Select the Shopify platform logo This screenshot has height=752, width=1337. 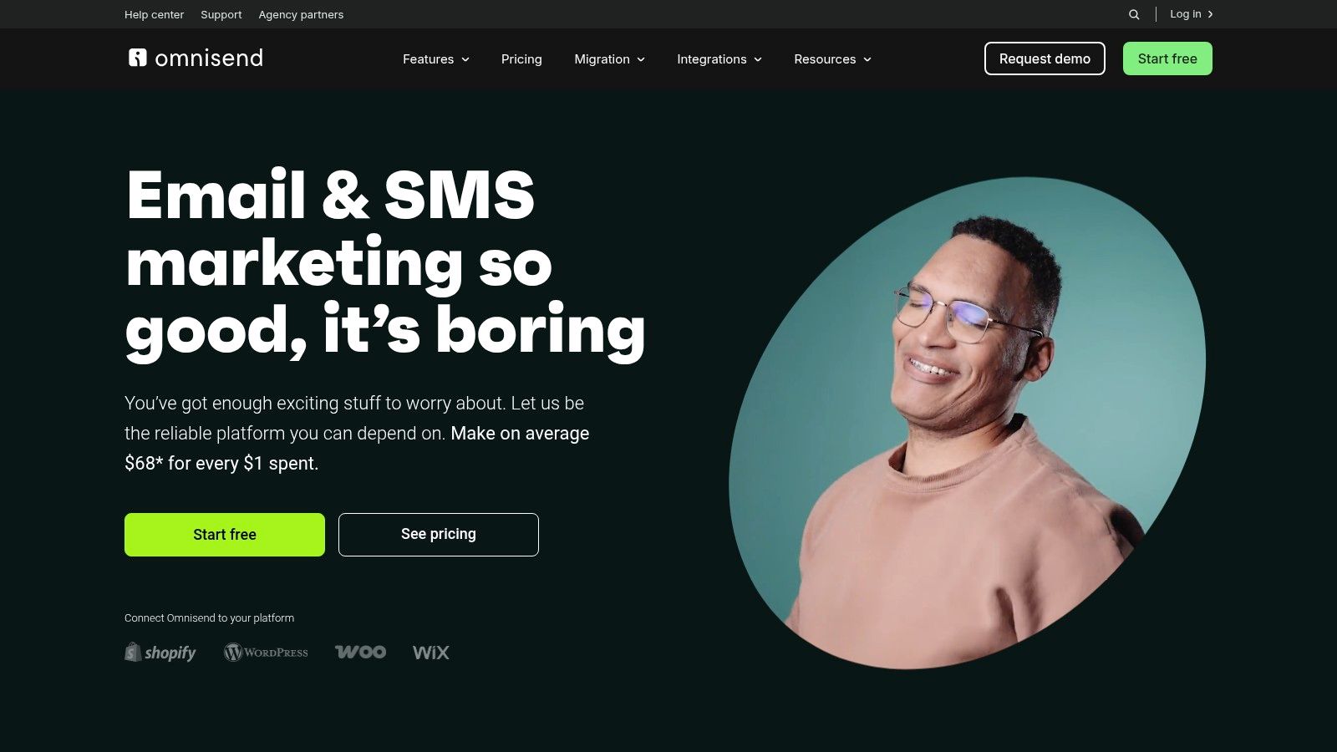(x=160, y=653)
